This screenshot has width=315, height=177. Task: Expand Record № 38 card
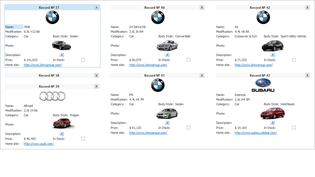point(96,75)
